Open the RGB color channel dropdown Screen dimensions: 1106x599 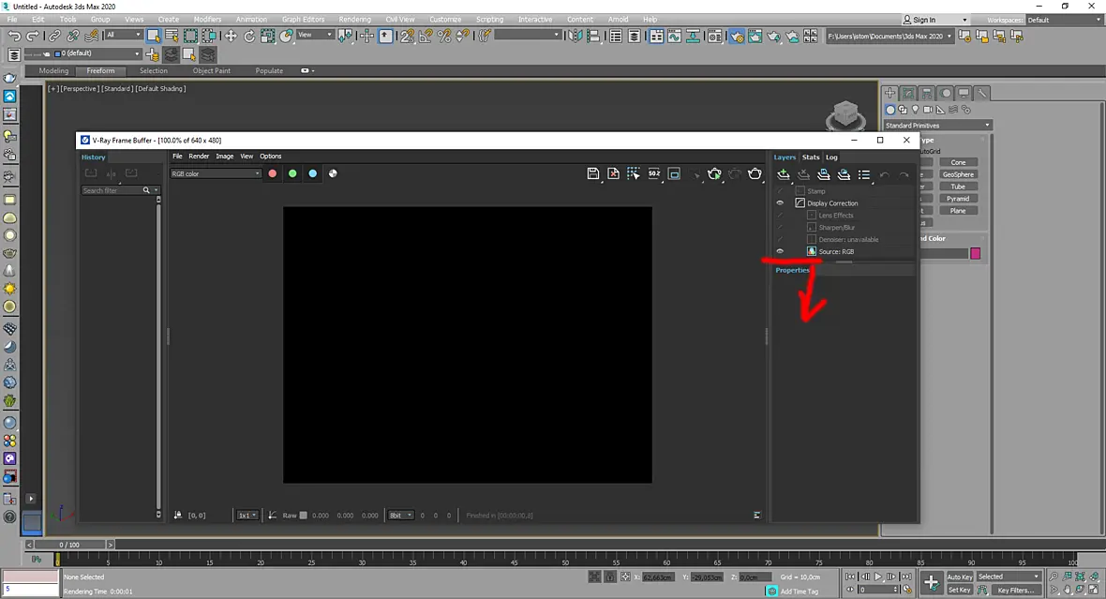(x=216, y=173)
